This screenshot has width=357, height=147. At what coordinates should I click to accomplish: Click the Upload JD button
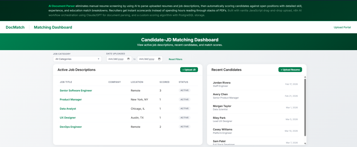click(x=189, y=70)
